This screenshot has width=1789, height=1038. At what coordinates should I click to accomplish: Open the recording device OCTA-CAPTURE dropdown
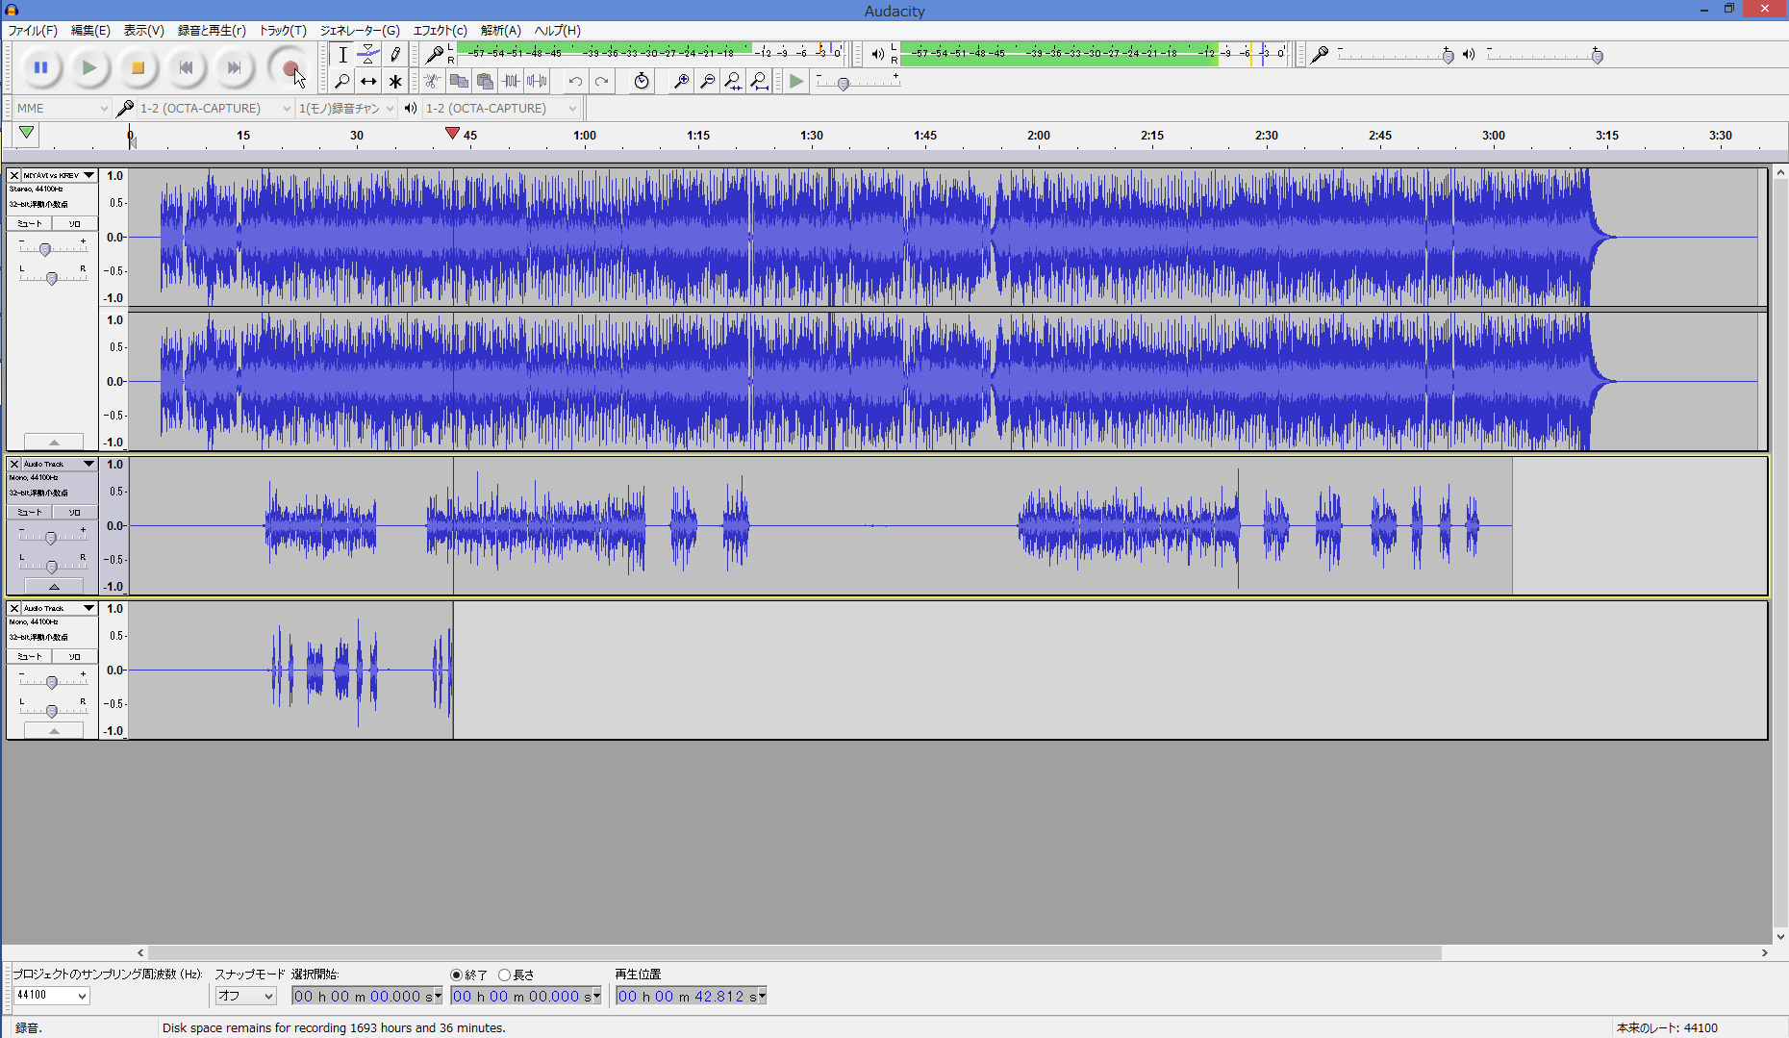pyautogui.click(x=215, y=108)
